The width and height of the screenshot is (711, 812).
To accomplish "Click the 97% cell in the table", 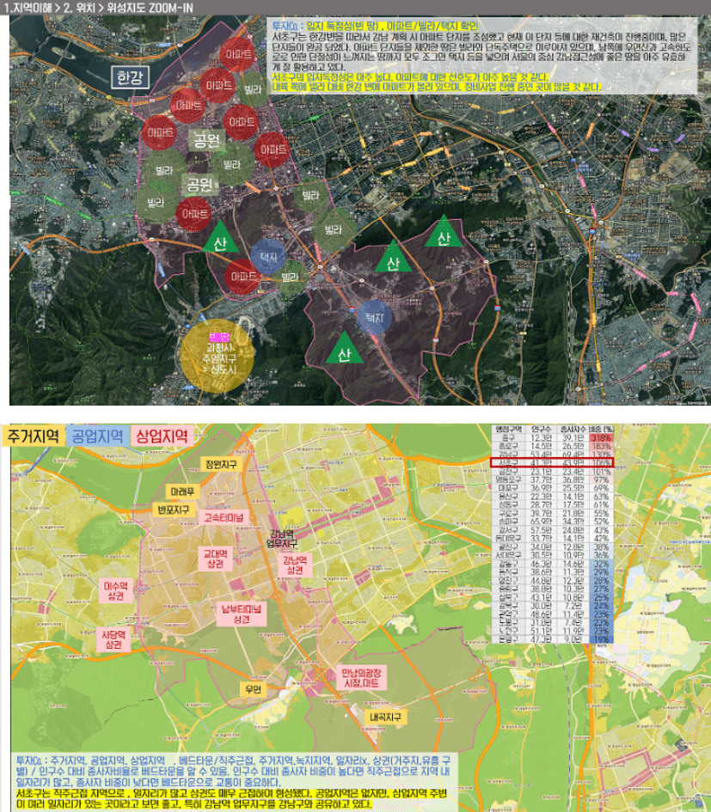I will pos(601,480).
